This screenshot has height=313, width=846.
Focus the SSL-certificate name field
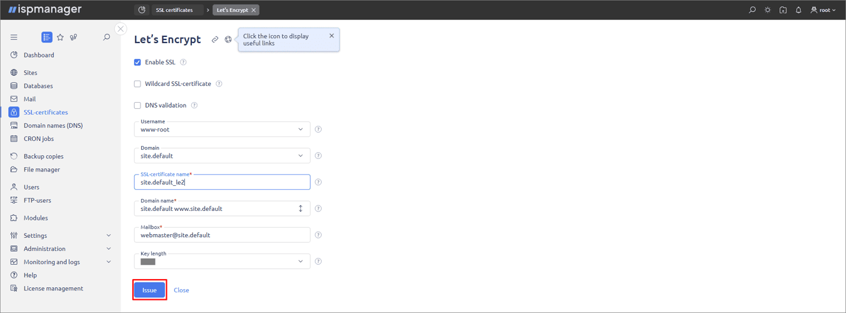coord(222,182)
